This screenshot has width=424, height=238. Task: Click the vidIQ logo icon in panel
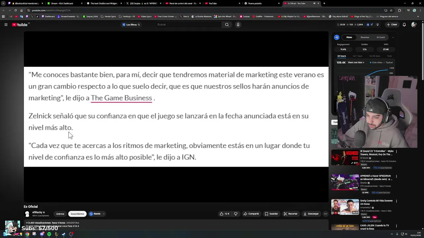337,37
